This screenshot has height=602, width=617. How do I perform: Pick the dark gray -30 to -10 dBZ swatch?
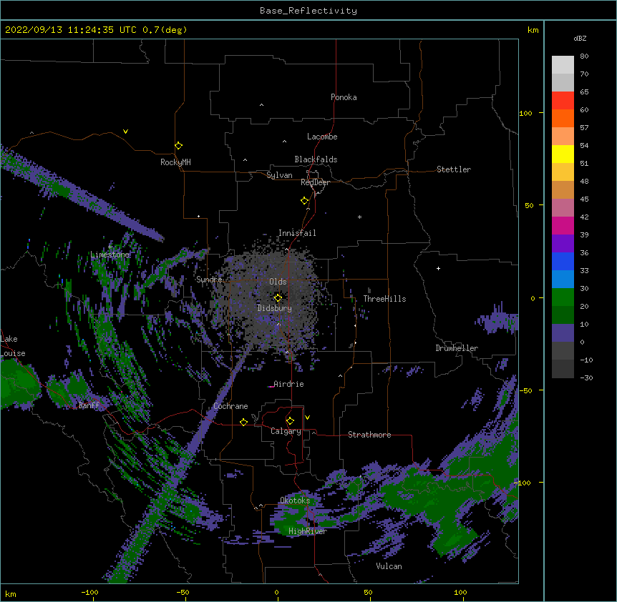pyautogui.click(x=563, y=369)
